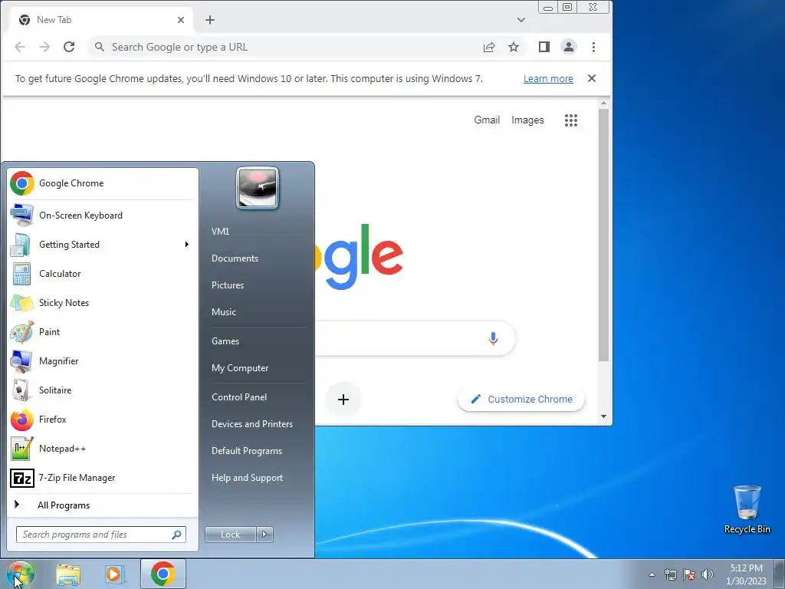This screenshot has width=785, height=589.
Task: Toggle Chrome side panel
Action: [x=544, y=47]
